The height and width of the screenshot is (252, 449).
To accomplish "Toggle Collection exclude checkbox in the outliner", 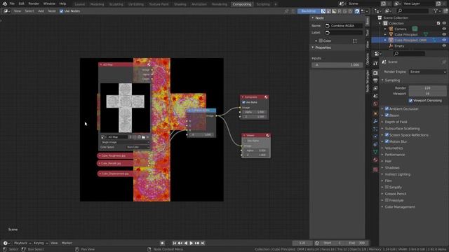I will (438, 23).
